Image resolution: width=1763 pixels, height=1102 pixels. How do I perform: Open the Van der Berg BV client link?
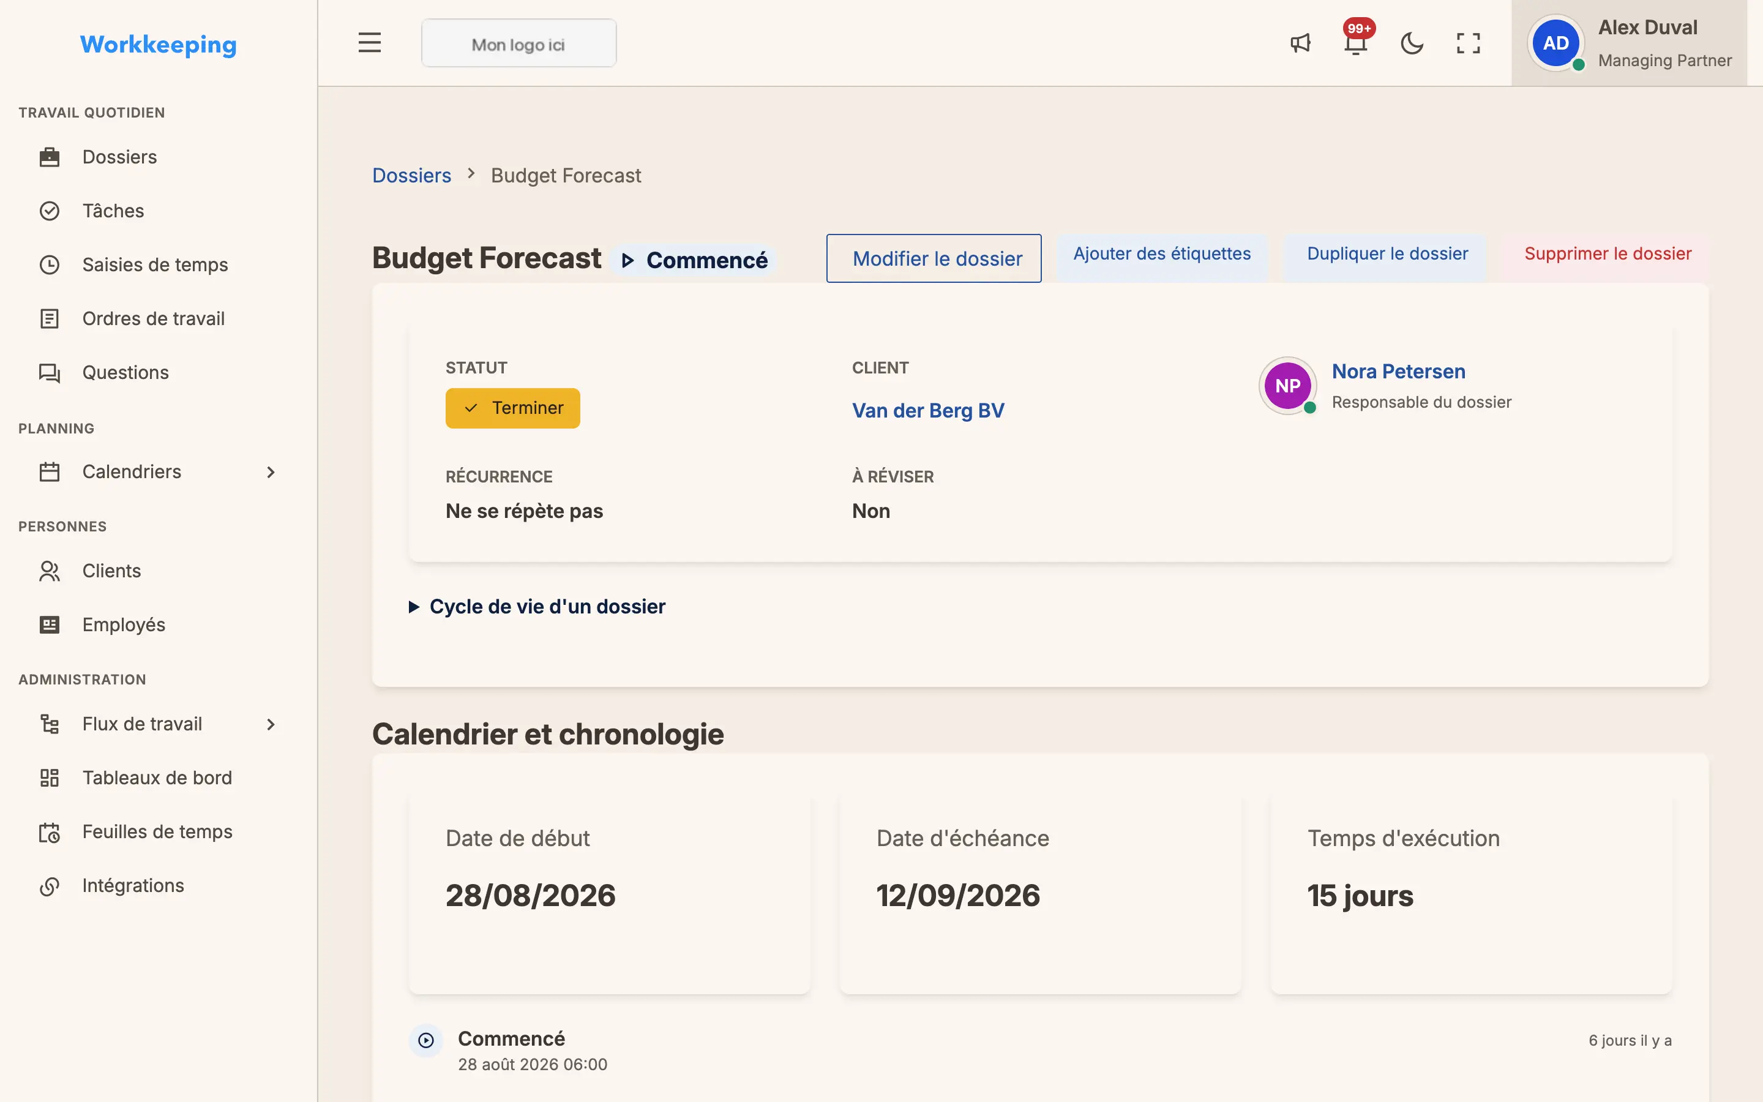928,410
